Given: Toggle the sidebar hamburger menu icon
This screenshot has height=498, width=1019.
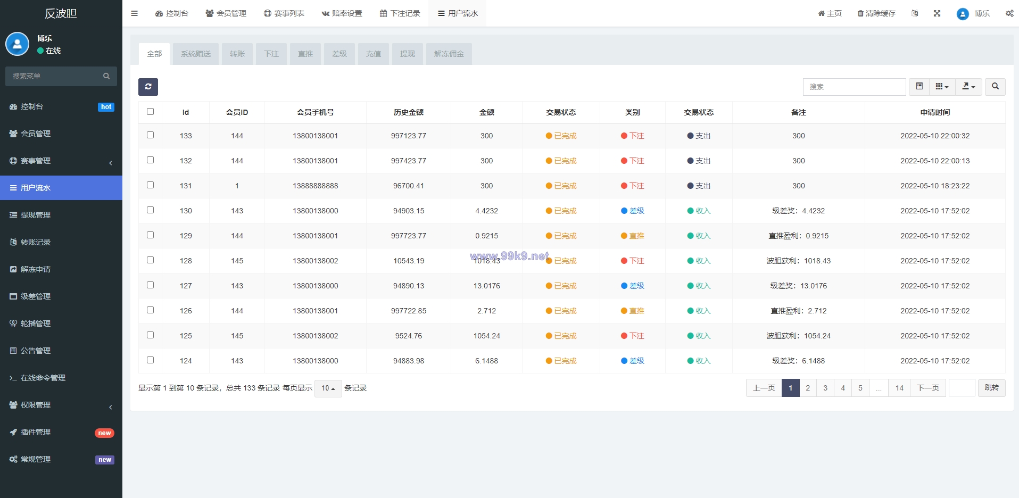Looking at the screenshot, I should pyautogui.click(x=134, y=13).
